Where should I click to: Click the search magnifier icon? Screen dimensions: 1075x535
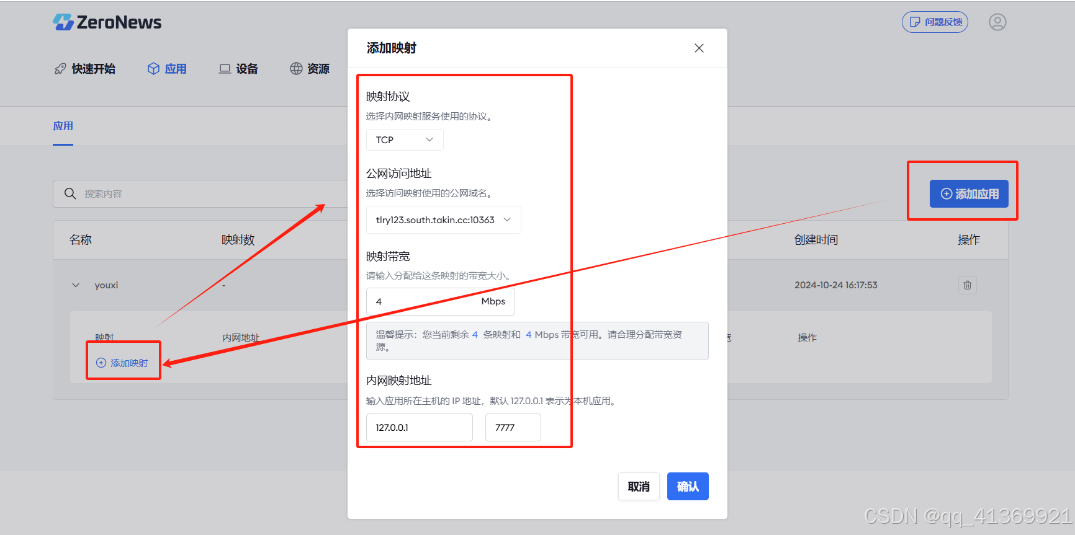[70, 194]
